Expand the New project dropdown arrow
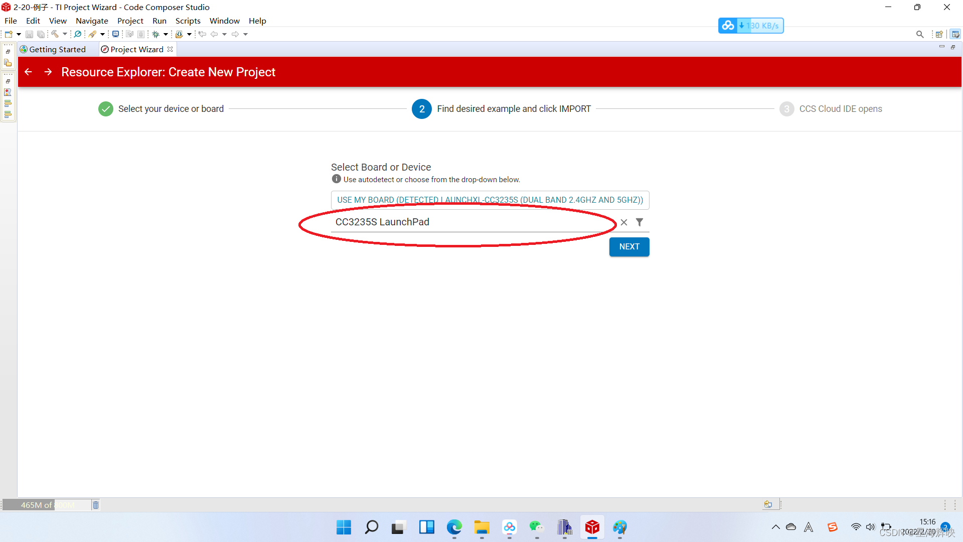The width and height of the screenshot is (963, 542). pos(19,34)
